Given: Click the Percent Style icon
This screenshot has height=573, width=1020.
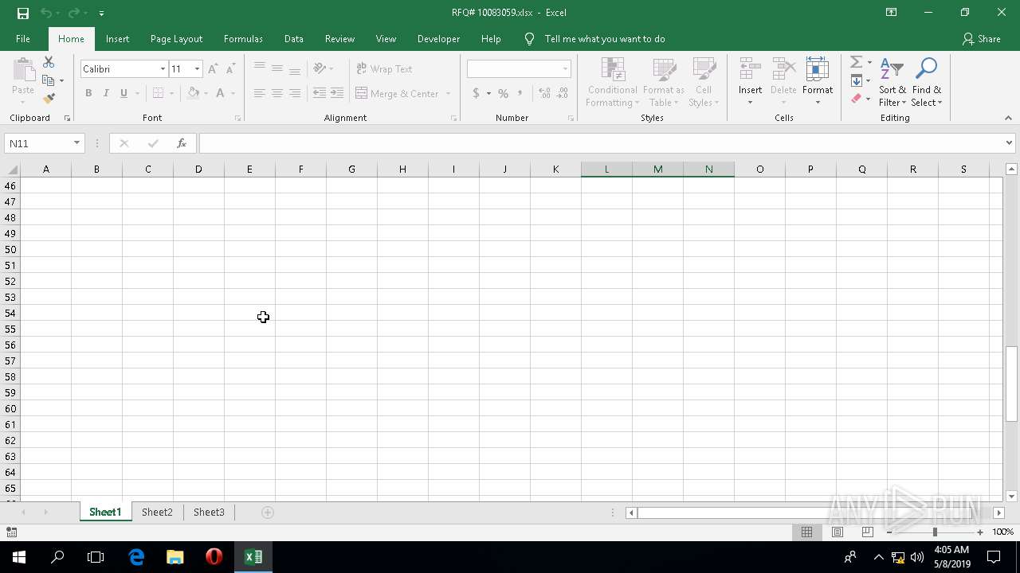Looking at the screenshot, I should point(503,93).
